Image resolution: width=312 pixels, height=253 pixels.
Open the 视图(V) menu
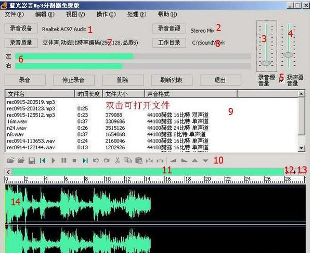click(x=75, y=15)
